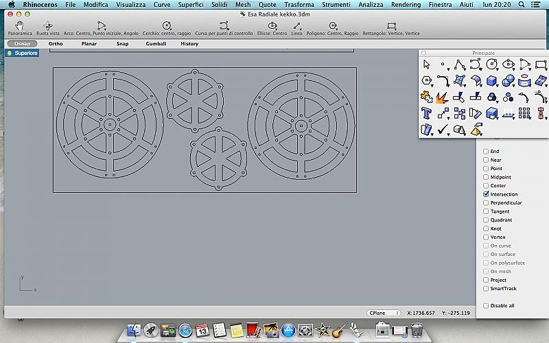549x343 pixels.
Task: Open the Trasforma menu
Action: [299, 5]
